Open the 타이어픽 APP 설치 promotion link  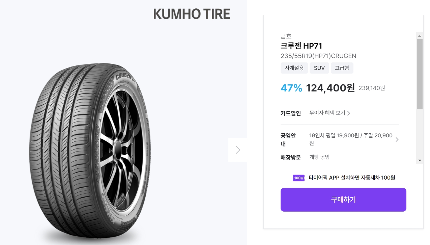[x=352, y=178]
